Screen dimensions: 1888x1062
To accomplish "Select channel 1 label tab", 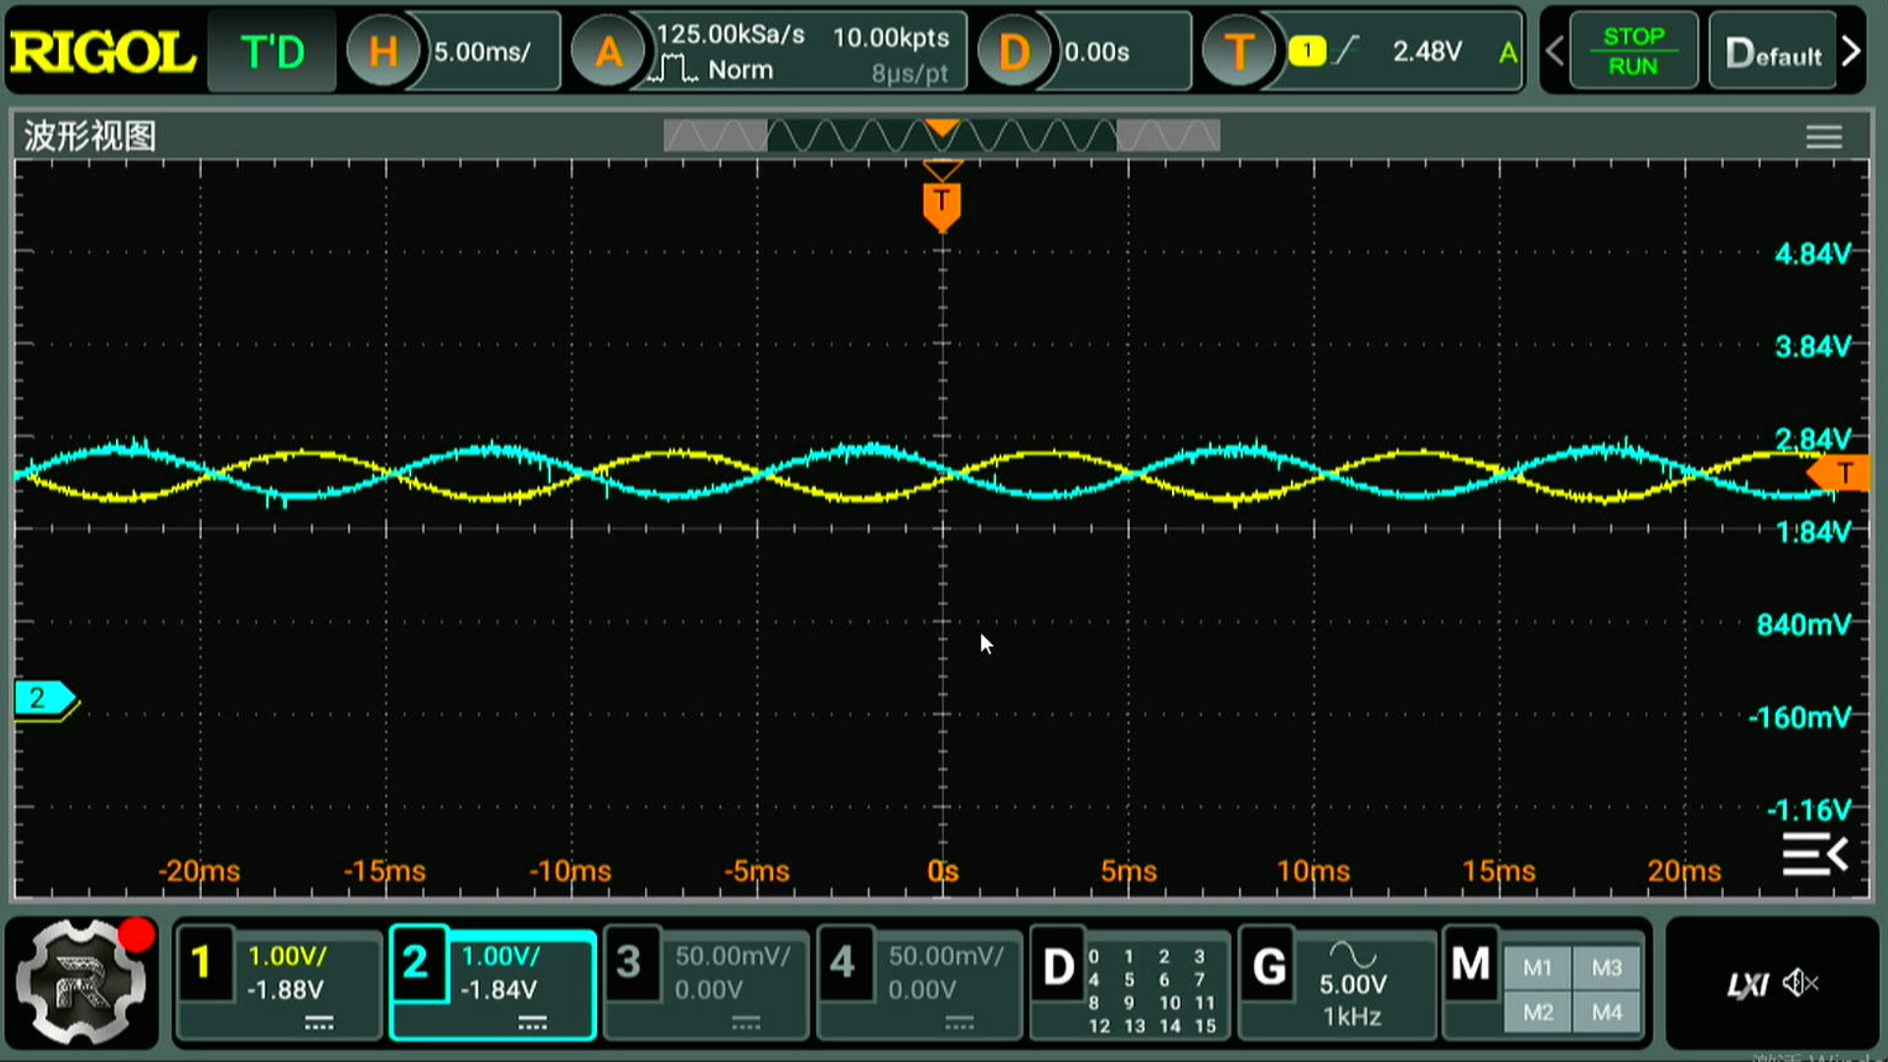I will pyautogui.click(x=202, y=964).
